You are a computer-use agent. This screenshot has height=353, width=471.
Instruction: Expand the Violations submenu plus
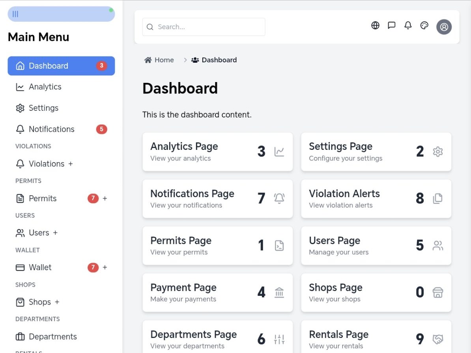point(71,164)
